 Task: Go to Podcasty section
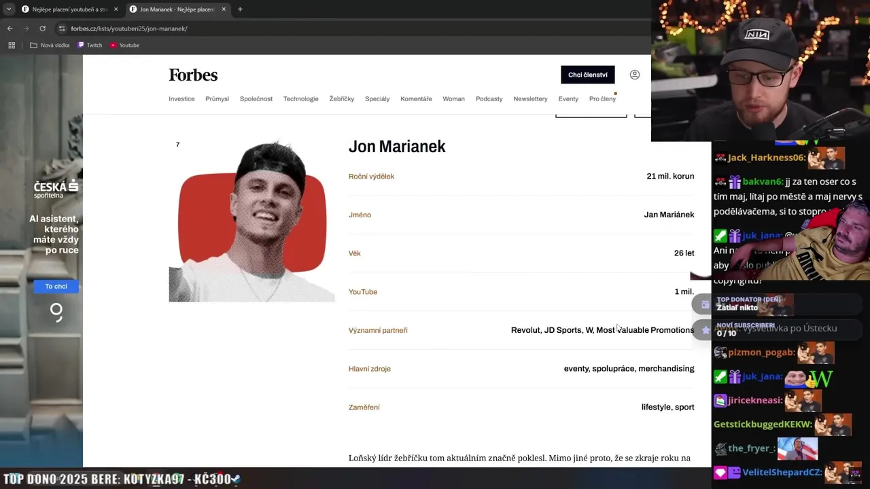pos(489,99)
